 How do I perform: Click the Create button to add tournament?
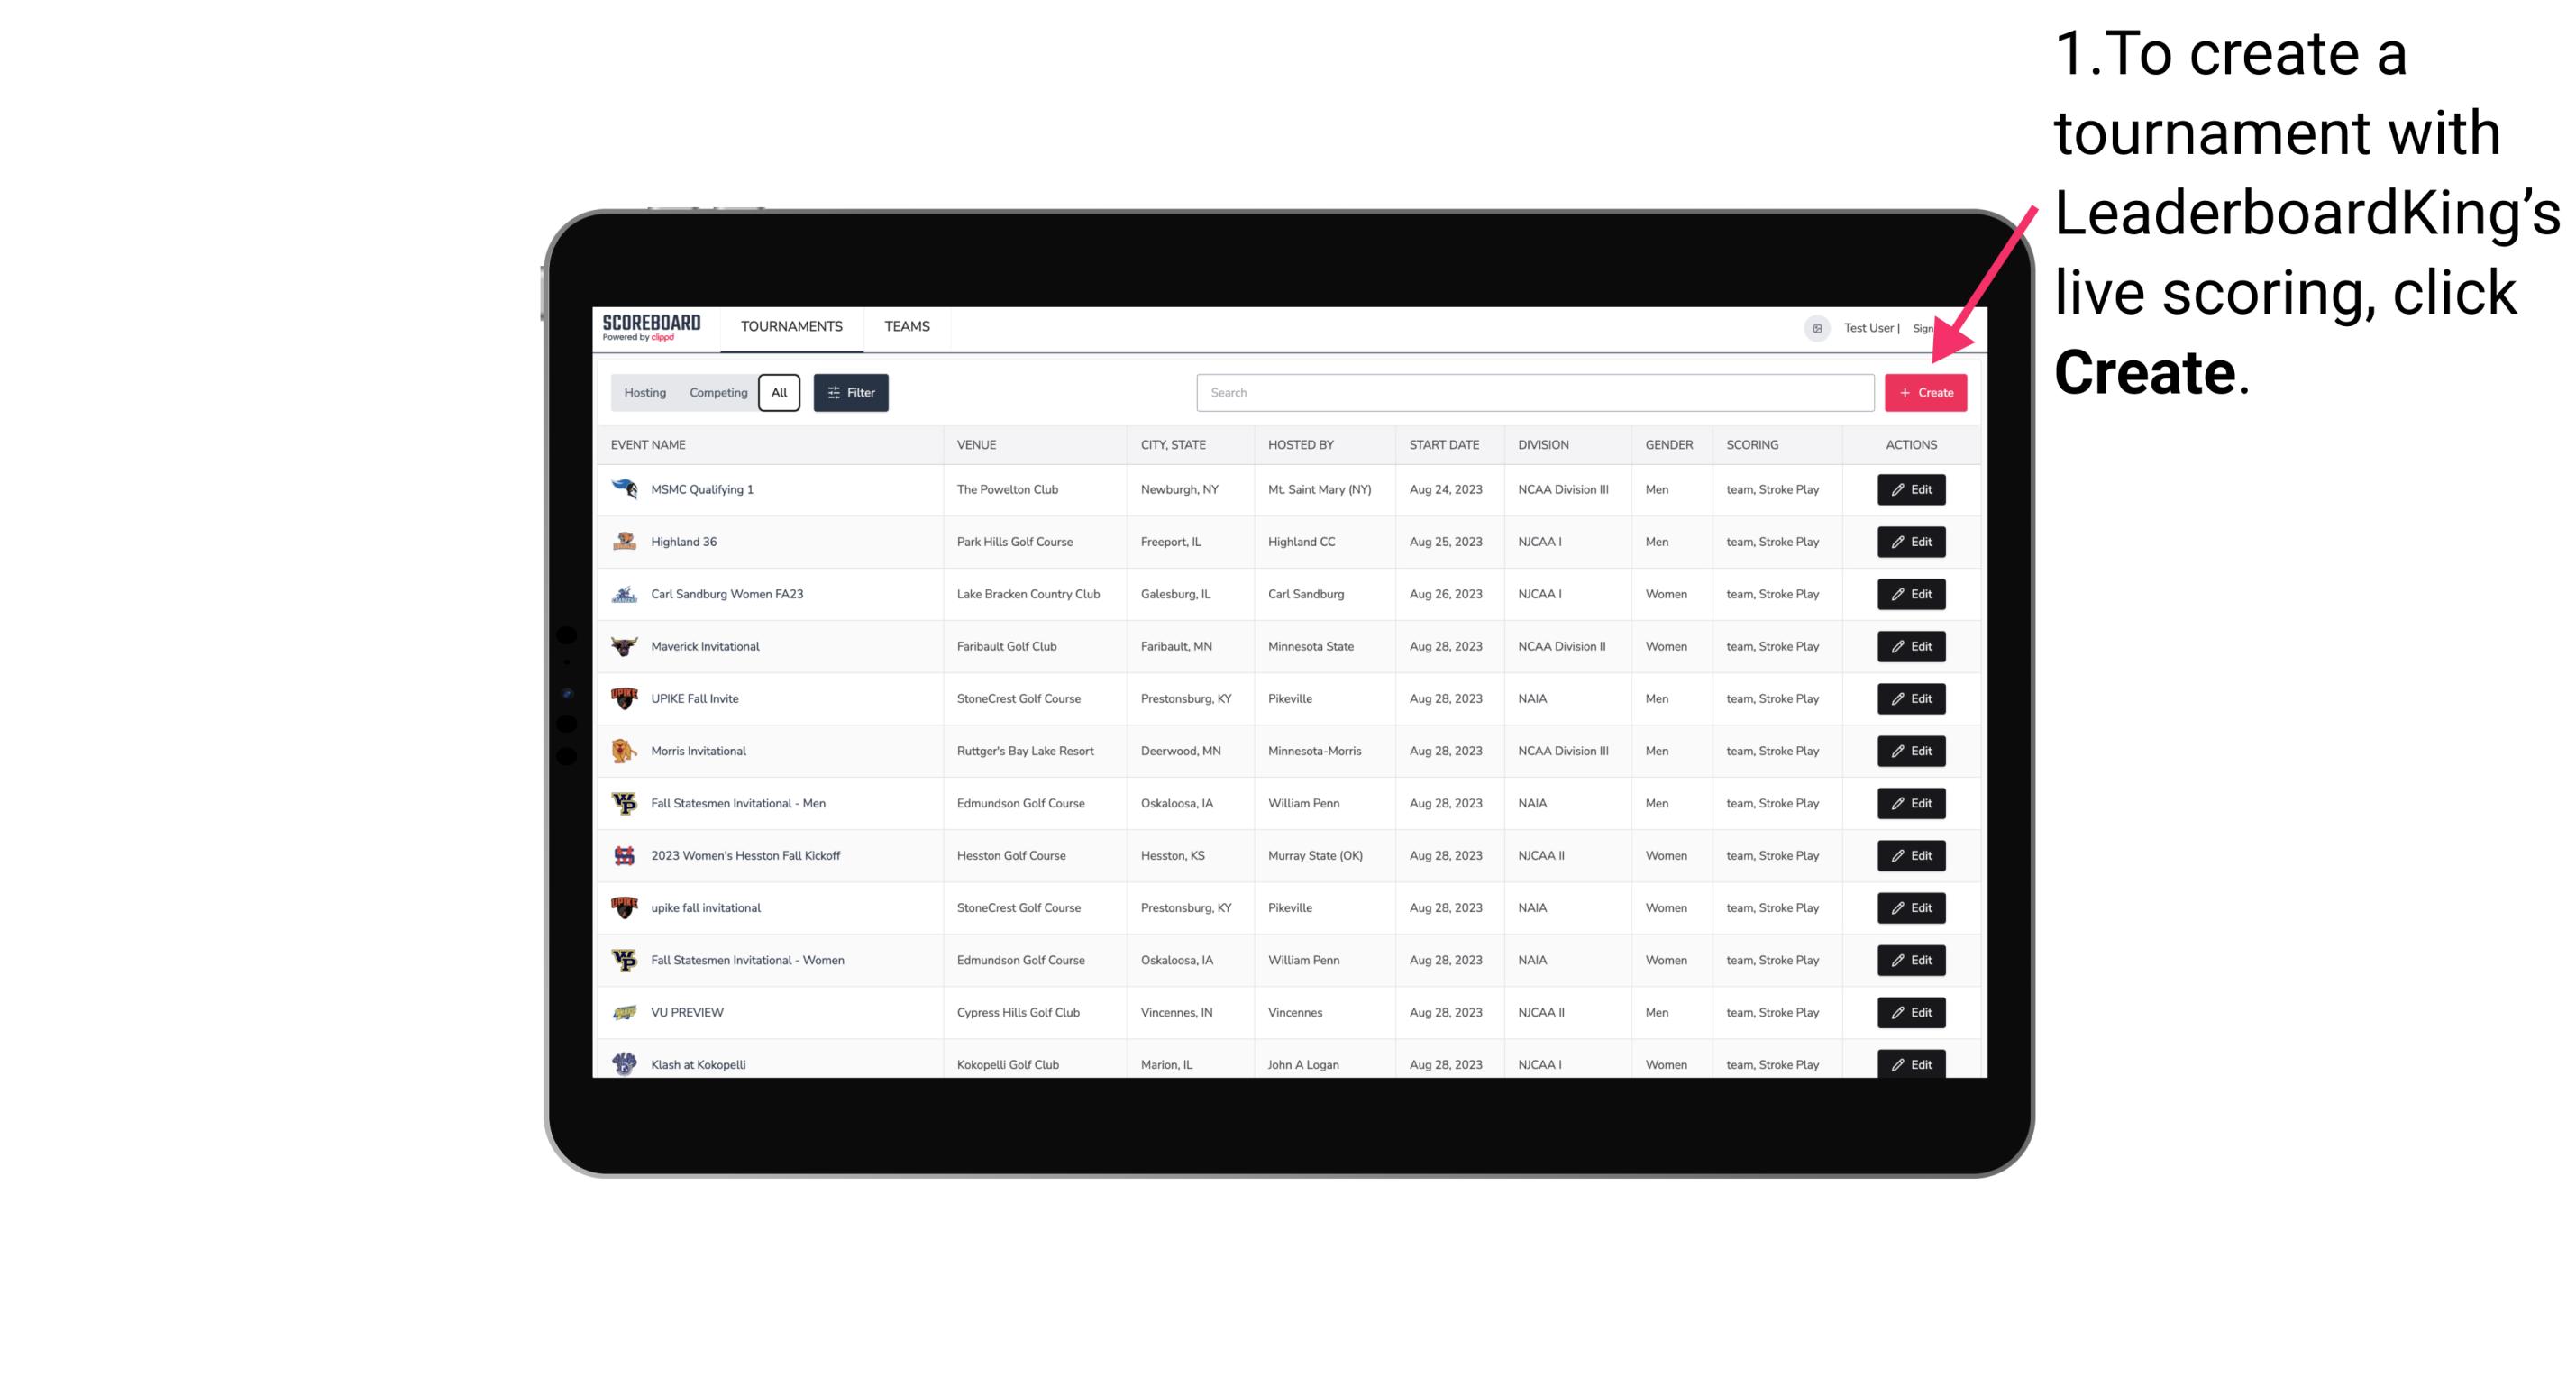click(1925, 391)
